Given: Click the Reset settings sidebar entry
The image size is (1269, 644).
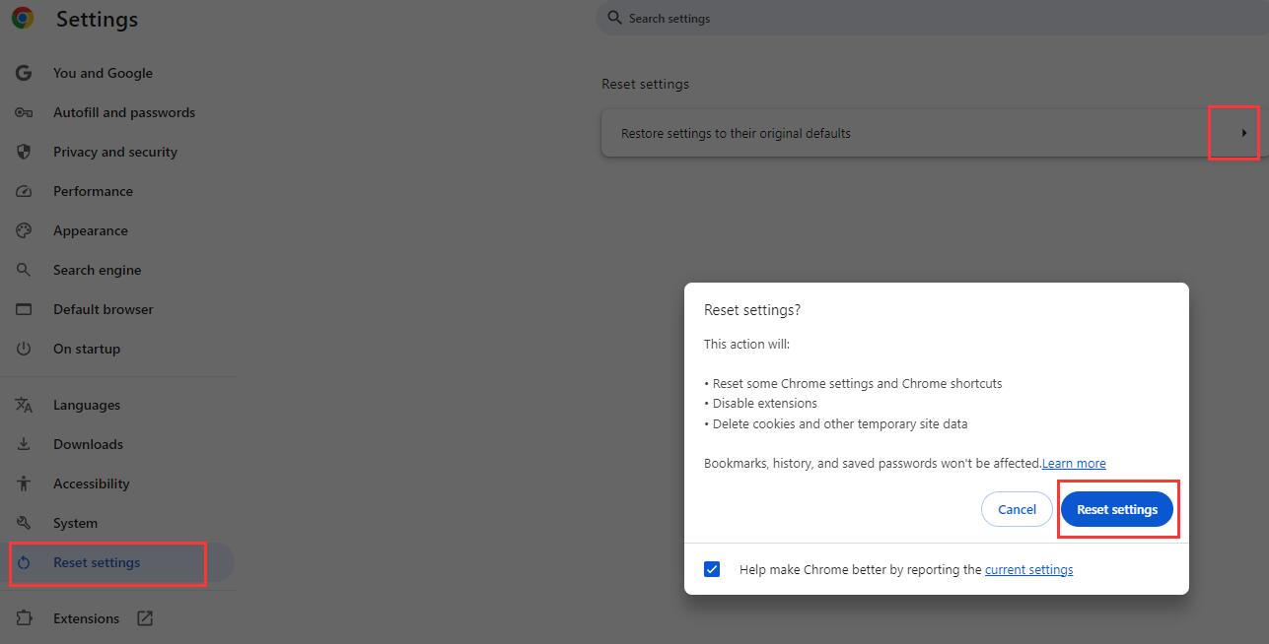Looking at the screenshot, I should [x=97, y=561].
